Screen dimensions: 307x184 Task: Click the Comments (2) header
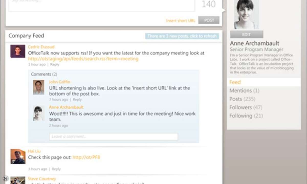[x=44, y=74]
